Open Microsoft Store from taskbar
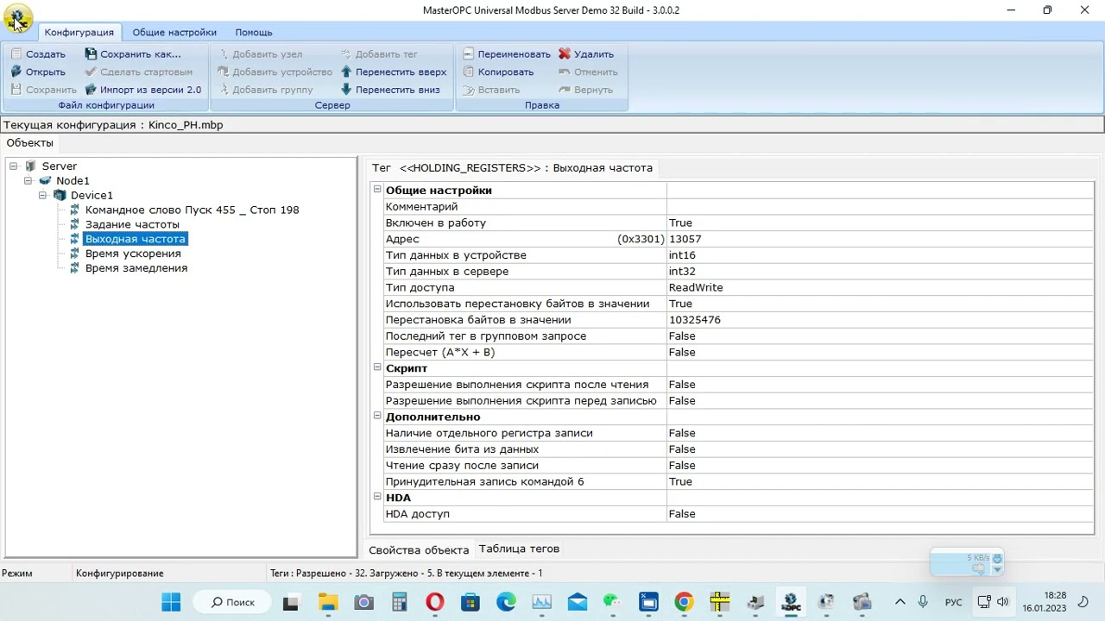 [470, 602]
